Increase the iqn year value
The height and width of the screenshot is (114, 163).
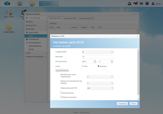(x=95, y=61)
